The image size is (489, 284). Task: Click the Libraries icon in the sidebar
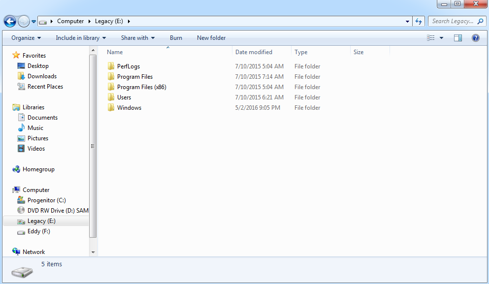tap(16, 107)
